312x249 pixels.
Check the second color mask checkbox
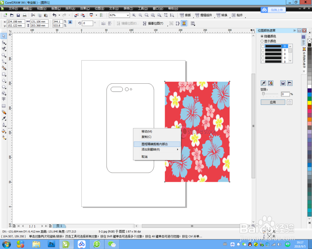263,50
